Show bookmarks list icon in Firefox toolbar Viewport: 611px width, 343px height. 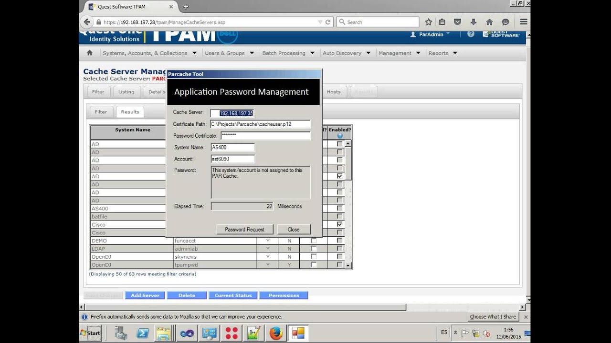tap(442, 22)
